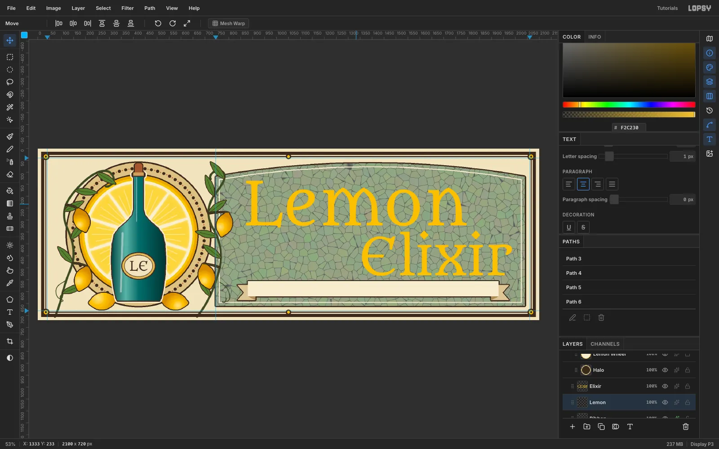Select Path 5 in Paths panel
719x449 pixels.
[629, 287]
